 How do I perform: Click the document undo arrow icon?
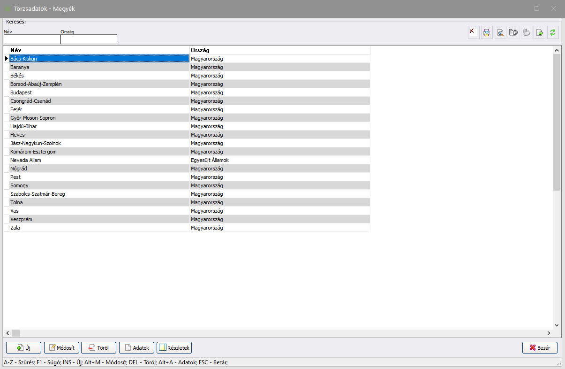coord(513,32)
